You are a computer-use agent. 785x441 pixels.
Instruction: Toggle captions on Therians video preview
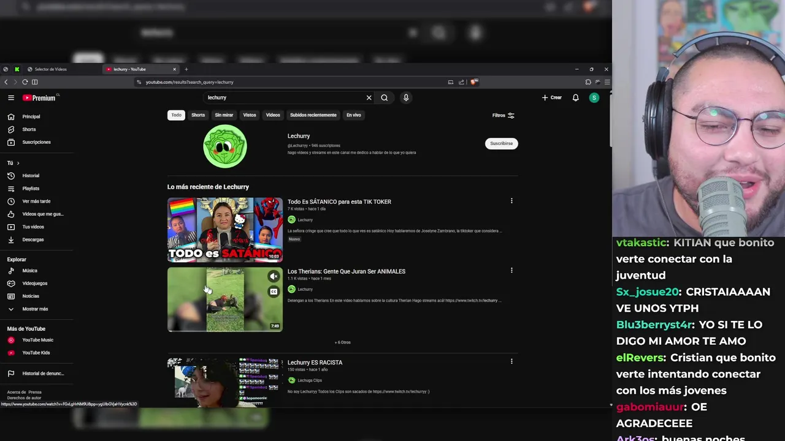(x=274, y=292)
